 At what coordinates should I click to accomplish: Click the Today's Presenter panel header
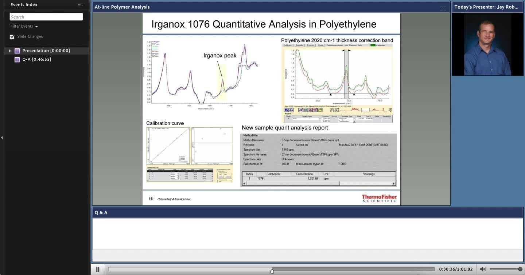(x=486, y=7)
